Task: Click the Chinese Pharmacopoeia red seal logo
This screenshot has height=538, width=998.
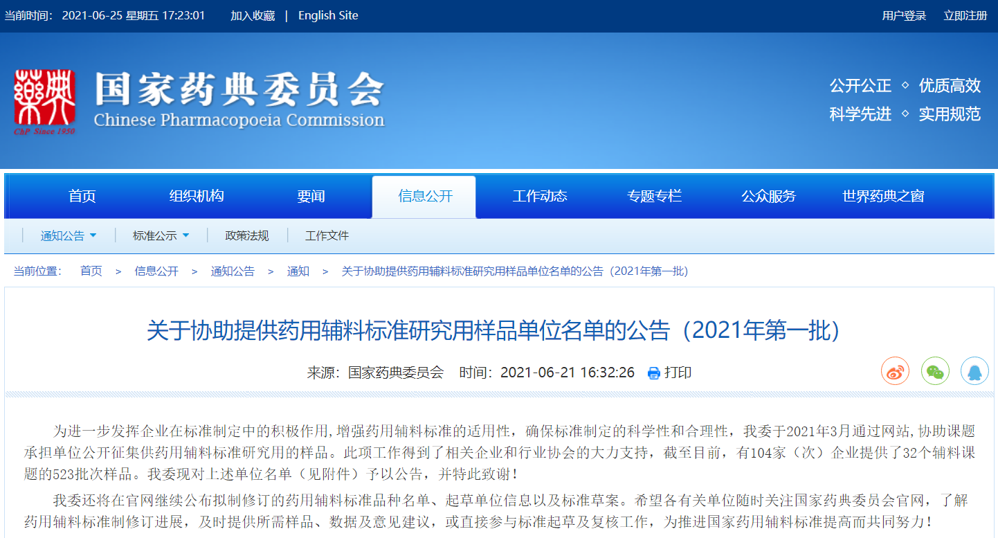Action: 45,101
